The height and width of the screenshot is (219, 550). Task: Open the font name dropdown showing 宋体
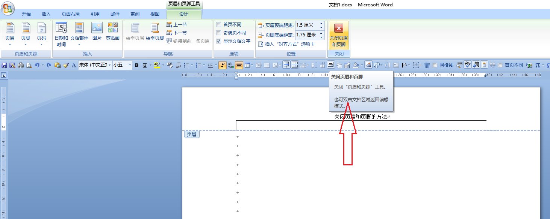(x=109, y=65)
